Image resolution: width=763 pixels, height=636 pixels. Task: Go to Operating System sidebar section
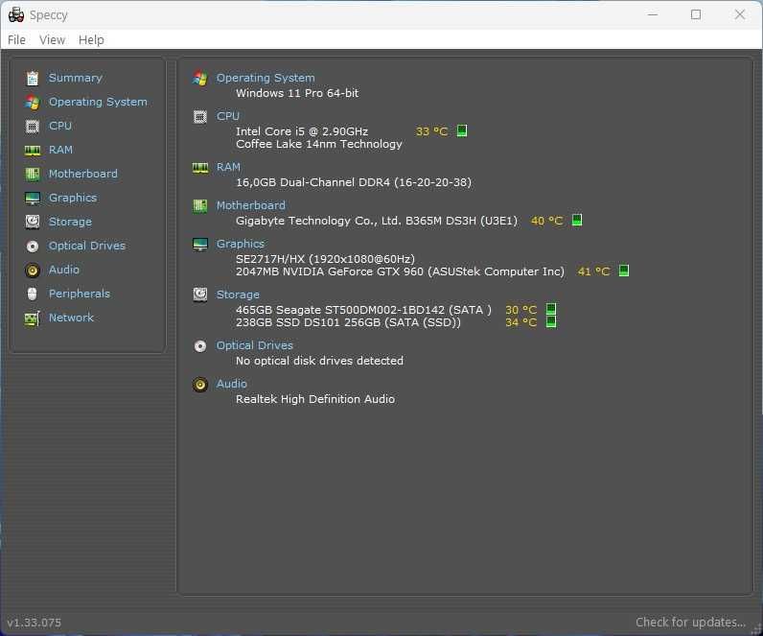click(x=98, y=102)
